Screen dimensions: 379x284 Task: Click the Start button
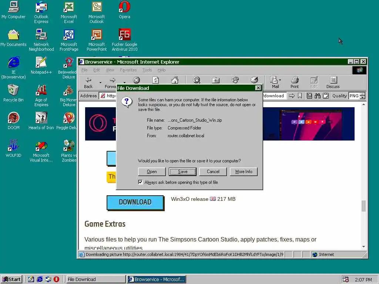(11, 279)
